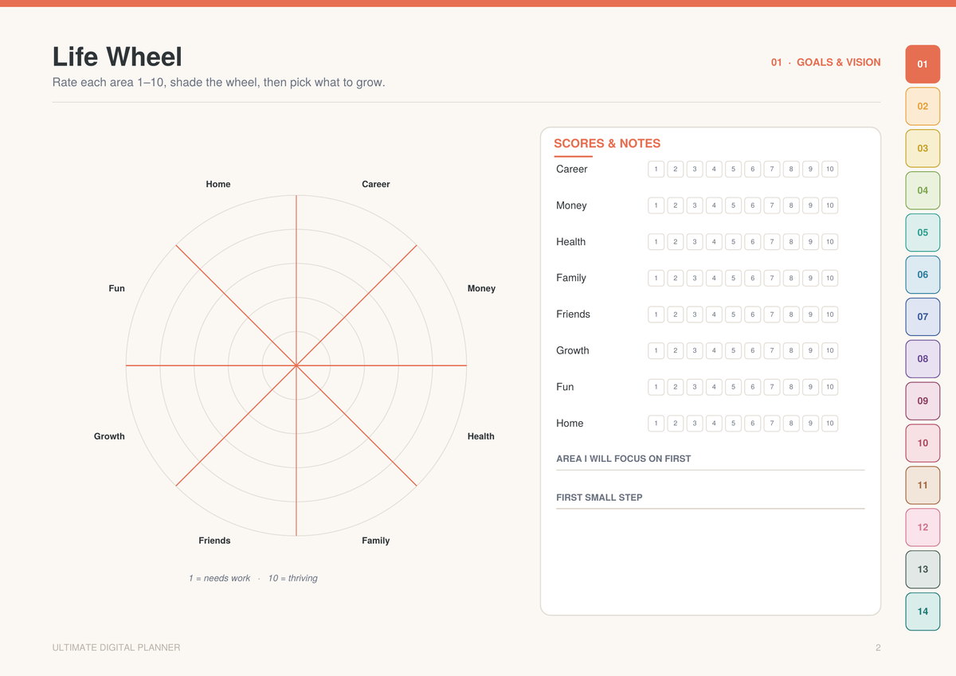Jump to section tab 13
Image resolution: width=956 pixels, height=676 pixels.
click(923, 569)
